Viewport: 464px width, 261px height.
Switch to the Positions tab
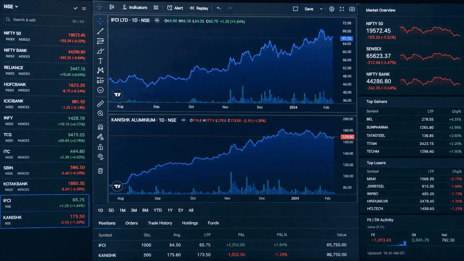click(x=107, y=223)
